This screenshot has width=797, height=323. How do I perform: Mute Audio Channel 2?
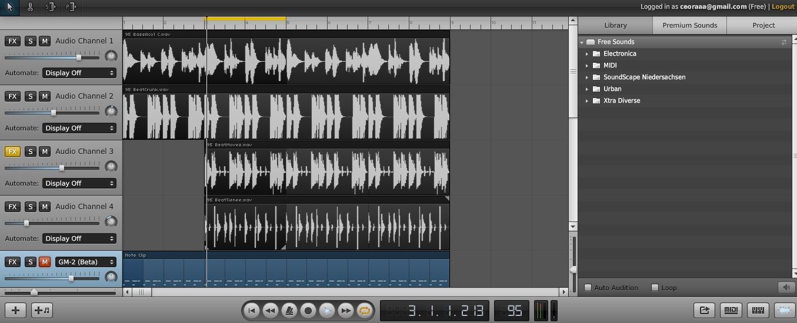click(x=45, y=96)
